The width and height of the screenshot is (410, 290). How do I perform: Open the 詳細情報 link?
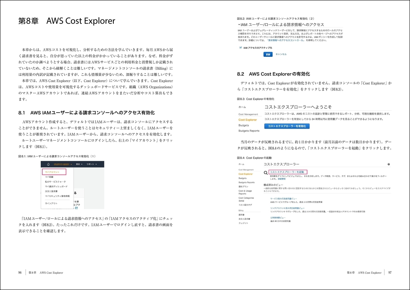[282, 179]
